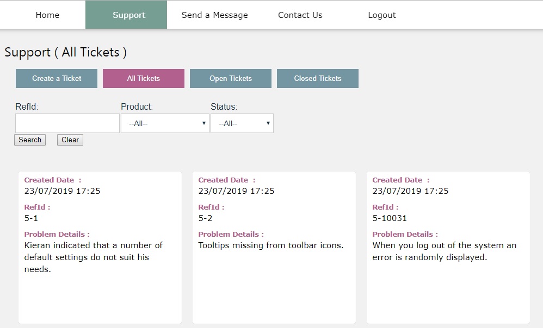Show Closed Tickets list
The width and height of the screenshot is (543, 328).
pos(318,78)
